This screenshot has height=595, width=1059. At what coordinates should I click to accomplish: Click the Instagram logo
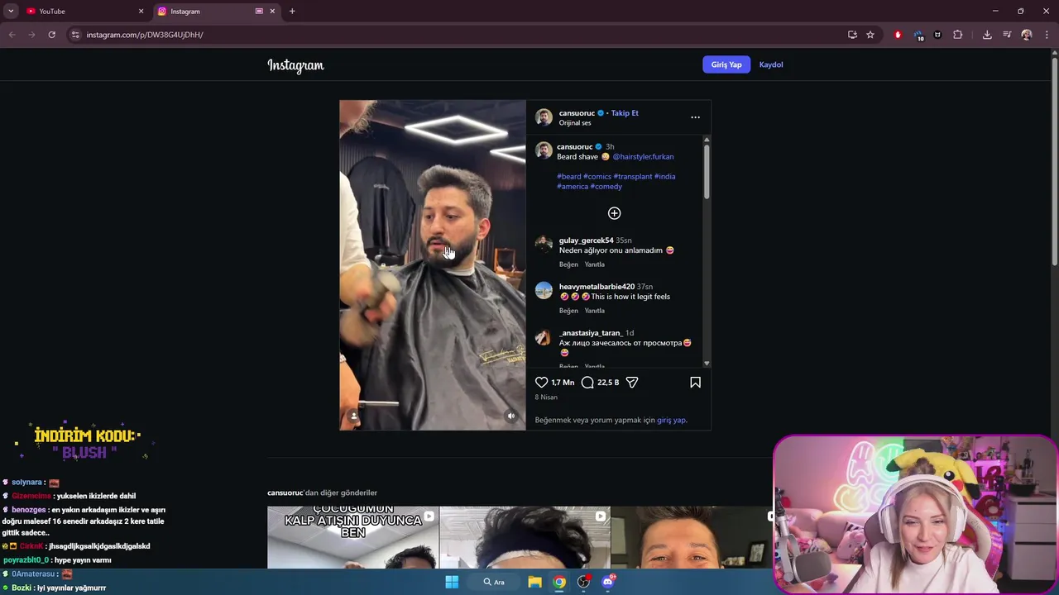tap(295, 65)
